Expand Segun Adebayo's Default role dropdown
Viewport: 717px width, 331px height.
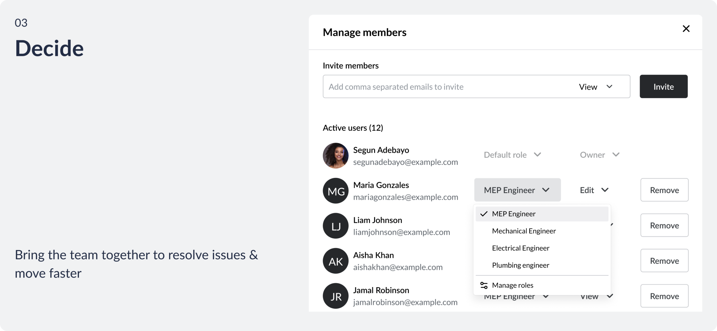pyautogui.click(x=512, y=155)
